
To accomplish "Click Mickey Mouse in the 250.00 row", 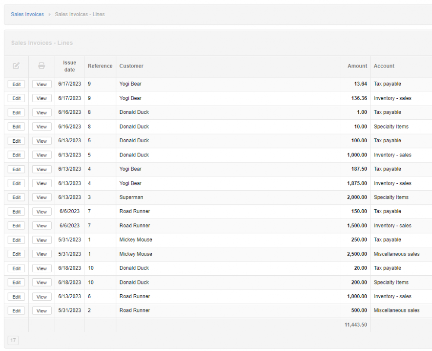I will [x=136, y=240].
